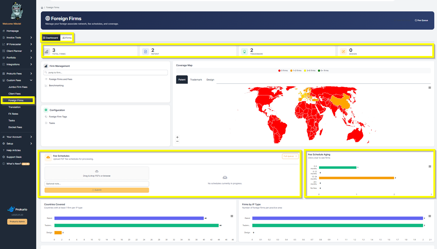Click the upload cloud icon in the drop zone

tap(97, 171)
